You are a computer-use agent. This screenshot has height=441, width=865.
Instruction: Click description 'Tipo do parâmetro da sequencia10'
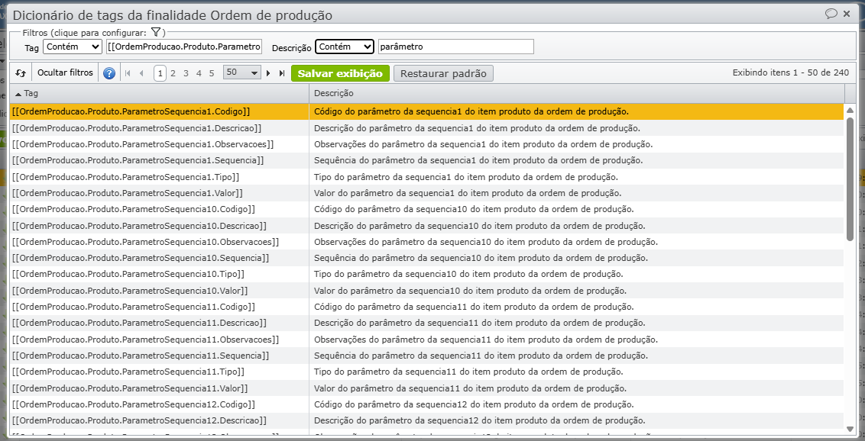(x=469, y=274)
